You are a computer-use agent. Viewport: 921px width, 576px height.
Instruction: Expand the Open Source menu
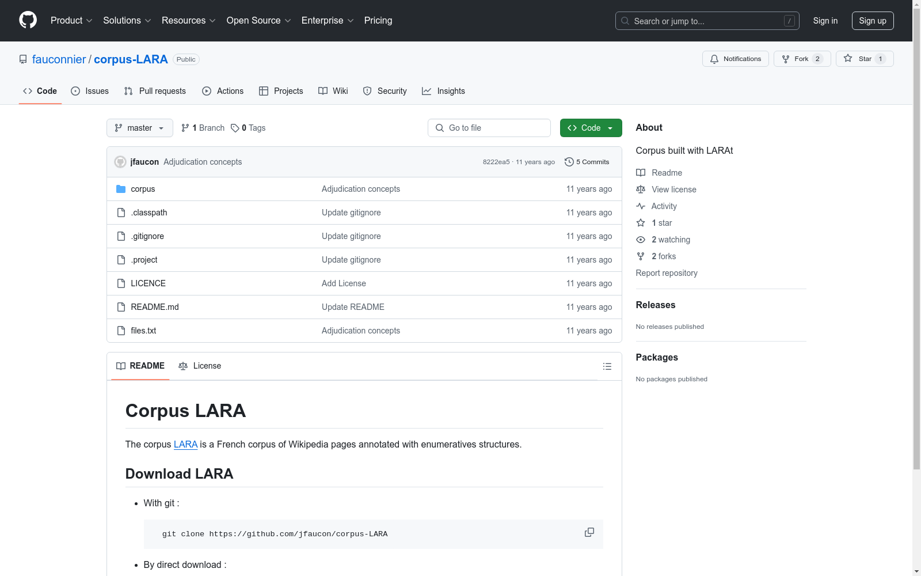tap(259, 20)
